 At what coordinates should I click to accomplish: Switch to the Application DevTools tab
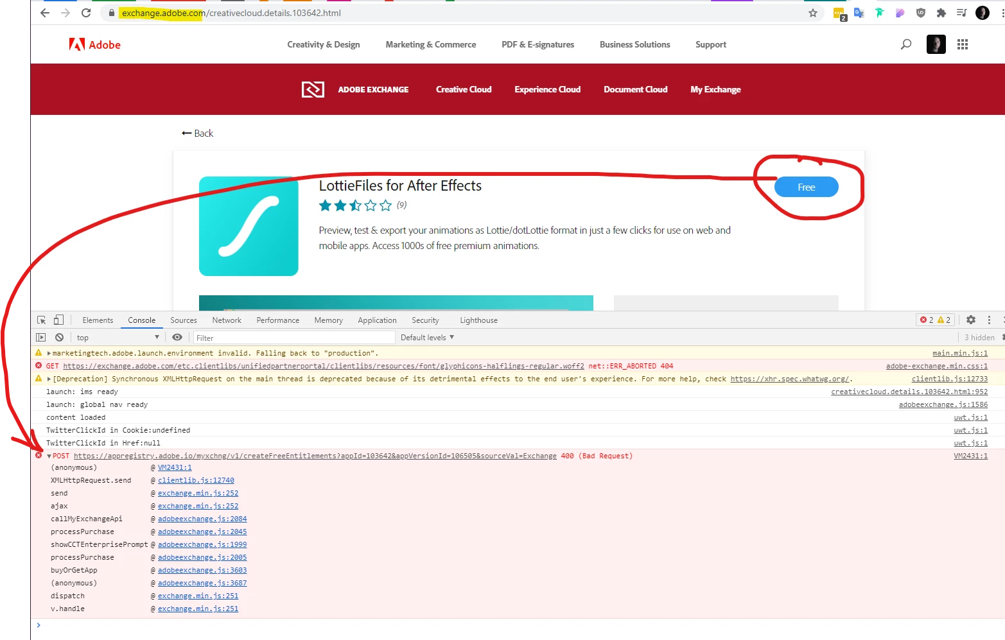point(378,320)
